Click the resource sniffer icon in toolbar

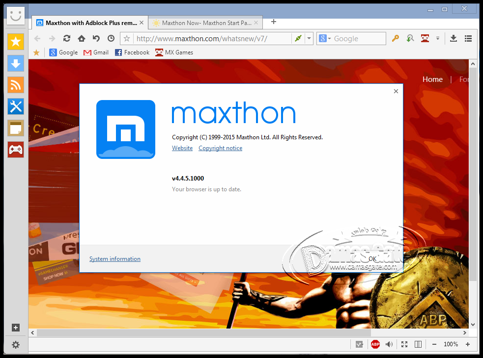[410, 38]
